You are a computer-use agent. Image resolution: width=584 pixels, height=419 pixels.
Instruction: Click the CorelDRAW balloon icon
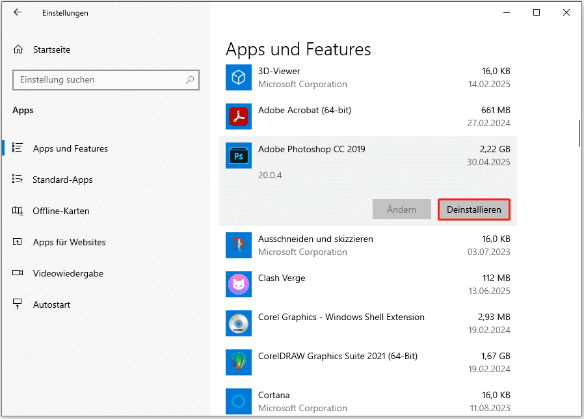[x=239, y=362]
